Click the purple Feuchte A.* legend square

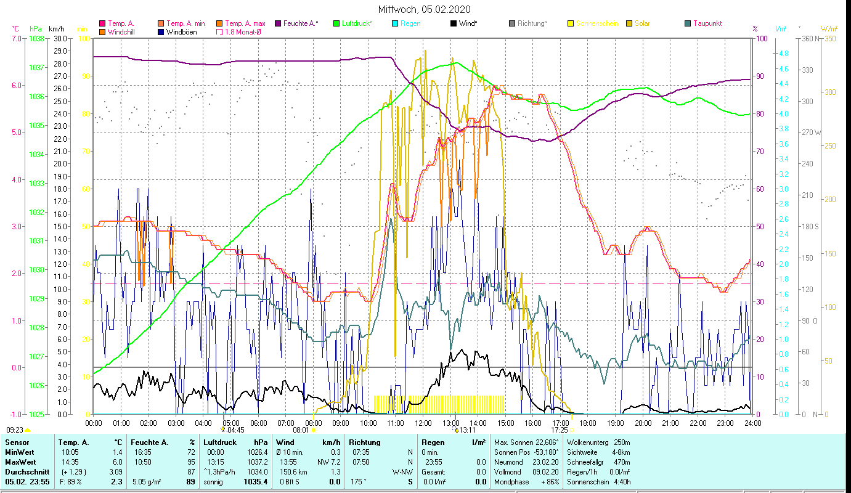pyautogui.click(x=278, y=24)
